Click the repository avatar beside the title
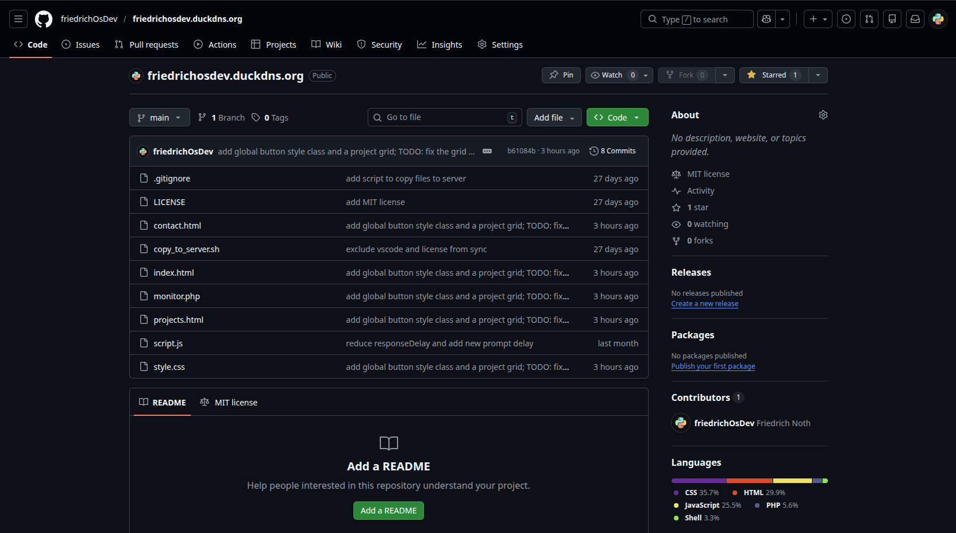Screen dimensions: 956x533 pos(136,76)
